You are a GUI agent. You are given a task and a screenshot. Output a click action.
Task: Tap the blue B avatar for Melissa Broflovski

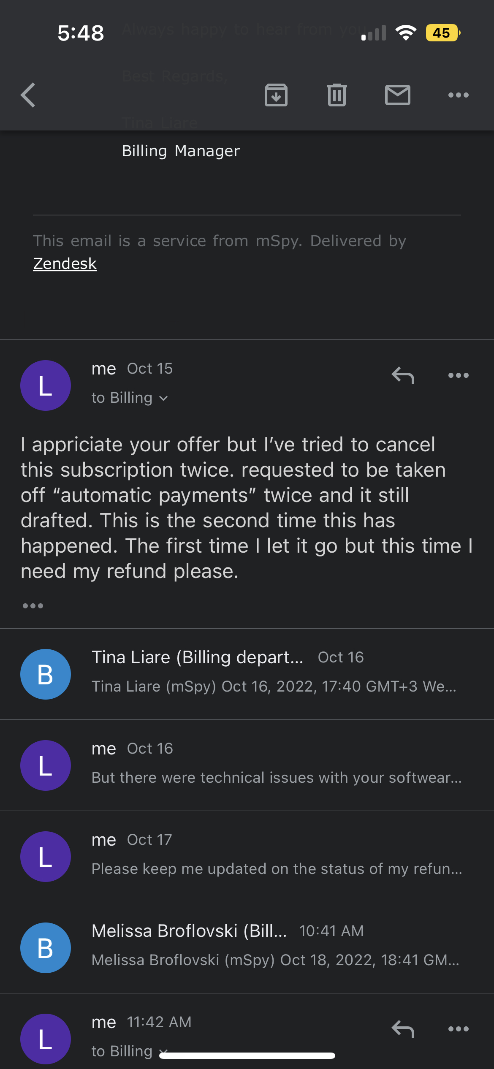point(46,948)
